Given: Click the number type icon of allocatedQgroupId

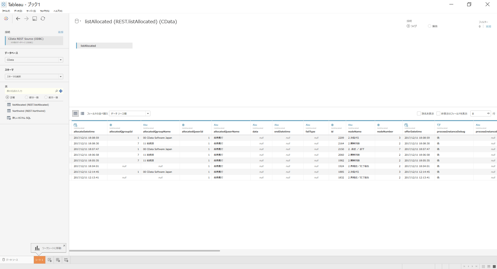Looking at the screenshot, I should coord(111,125).
